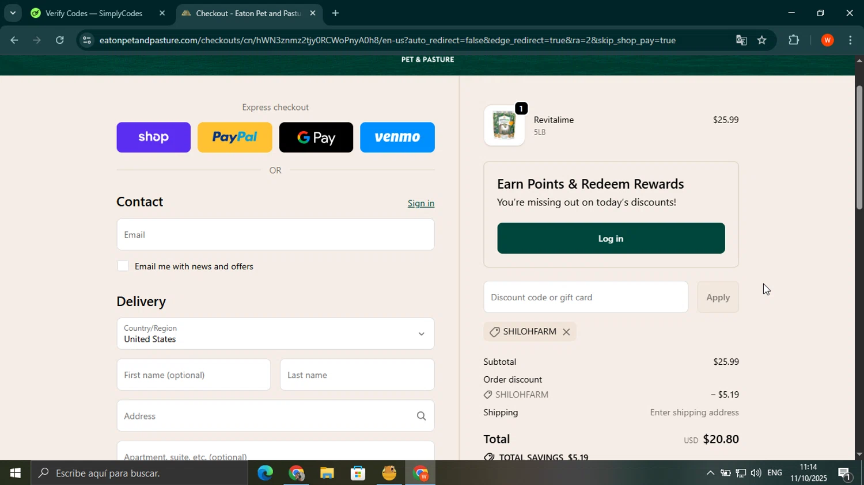Click the $20.80 total amount
The width and height of the screenshot is (864, 485).
tap(721, 439)
